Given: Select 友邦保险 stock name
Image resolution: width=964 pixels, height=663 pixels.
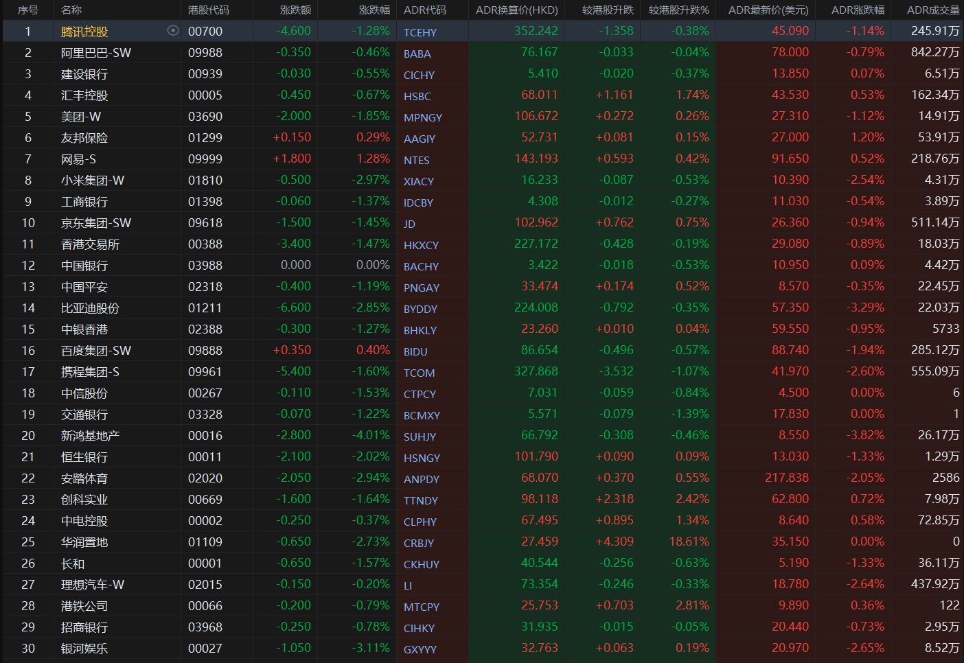Looking at the screenshot, I should click(84, 138).
